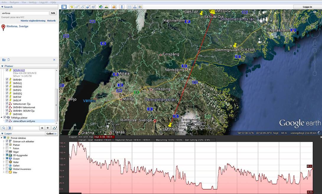
Task: Open the Rimforsa, Sverige search result
Action: point(17,26)
